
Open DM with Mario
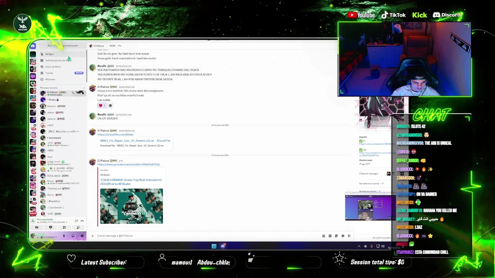pos(63,195)
